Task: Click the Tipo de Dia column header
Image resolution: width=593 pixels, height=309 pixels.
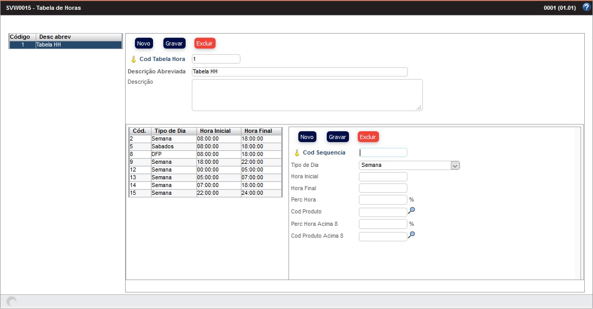Action: pos(173,131)
